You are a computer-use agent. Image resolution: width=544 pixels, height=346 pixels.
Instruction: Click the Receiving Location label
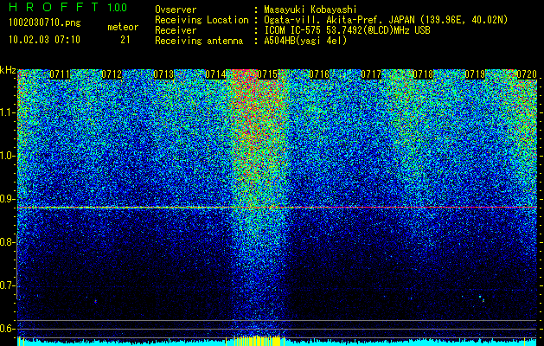coord(202,20)
